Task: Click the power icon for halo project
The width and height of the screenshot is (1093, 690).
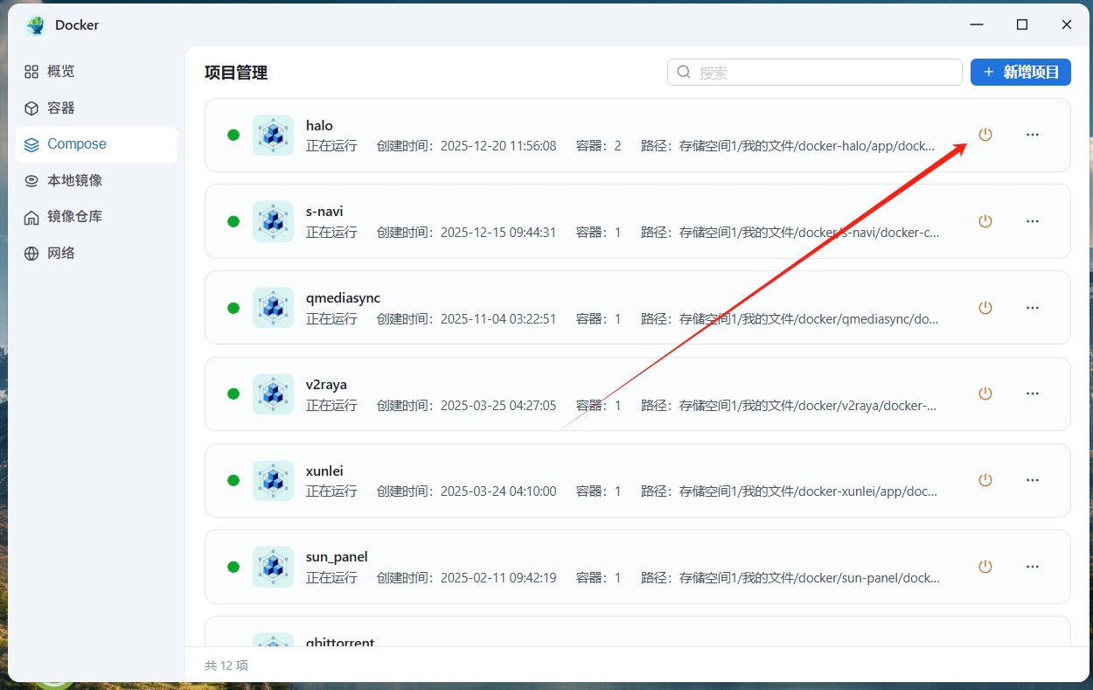Action: pos(985,135)
